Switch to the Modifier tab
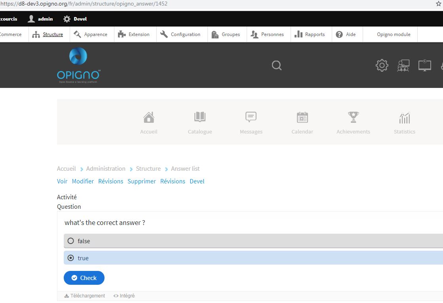 pyautogui.click(x=83, y=181)
